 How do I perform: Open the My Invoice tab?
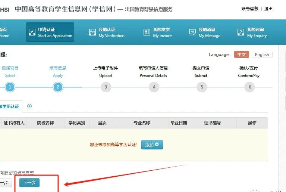(158, 32)
